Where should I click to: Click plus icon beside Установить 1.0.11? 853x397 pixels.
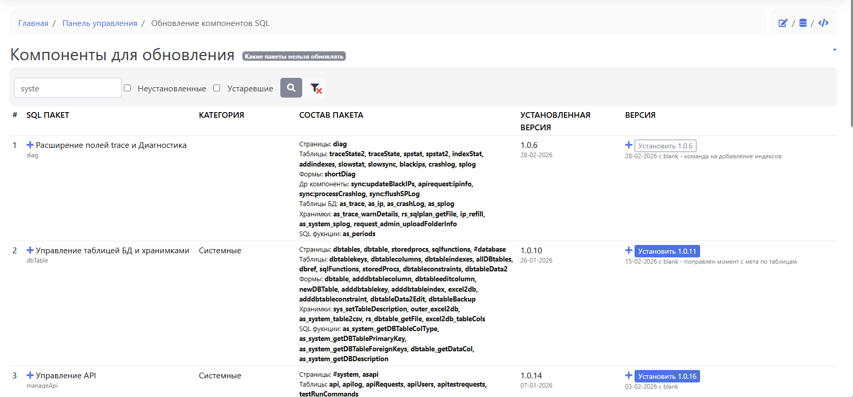point(629,251)
